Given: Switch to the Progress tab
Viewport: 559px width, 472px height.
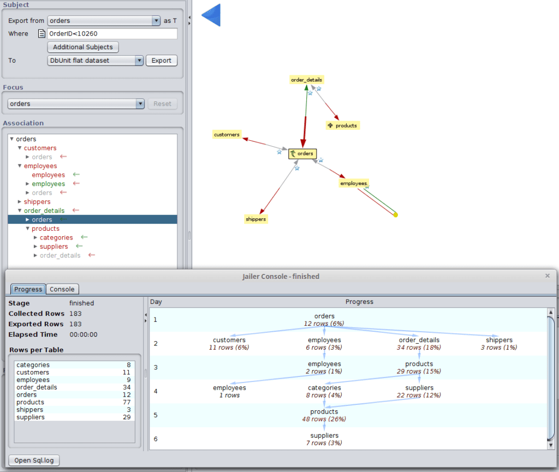Looking at the screenshot, I should click(x=28, y=289).
